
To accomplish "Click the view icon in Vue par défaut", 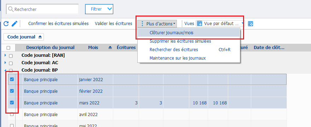I will coord(199,24).
